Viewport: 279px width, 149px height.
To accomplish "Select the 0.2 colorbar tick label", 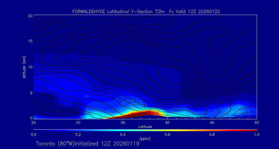I will point(78,135).
